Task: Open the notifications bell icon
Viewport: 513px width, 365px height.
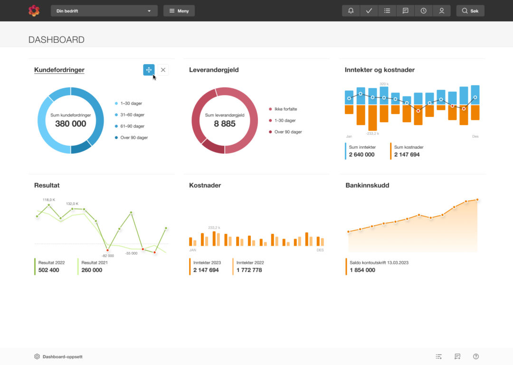Action: click(x=351, y=10)
